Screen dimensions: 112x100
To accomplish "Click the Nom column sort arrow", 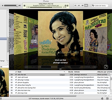I will coord(64,72).
